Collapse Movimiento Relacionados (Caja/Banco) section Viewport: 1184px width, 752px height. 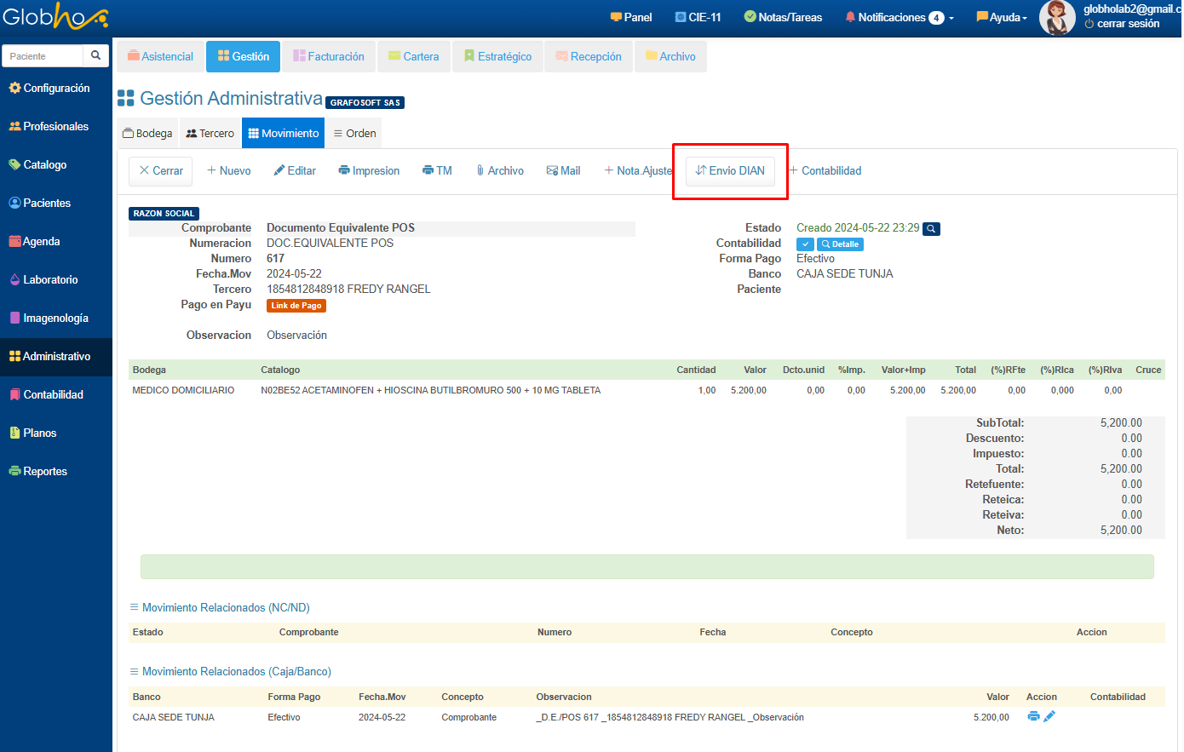click(230, 671)
